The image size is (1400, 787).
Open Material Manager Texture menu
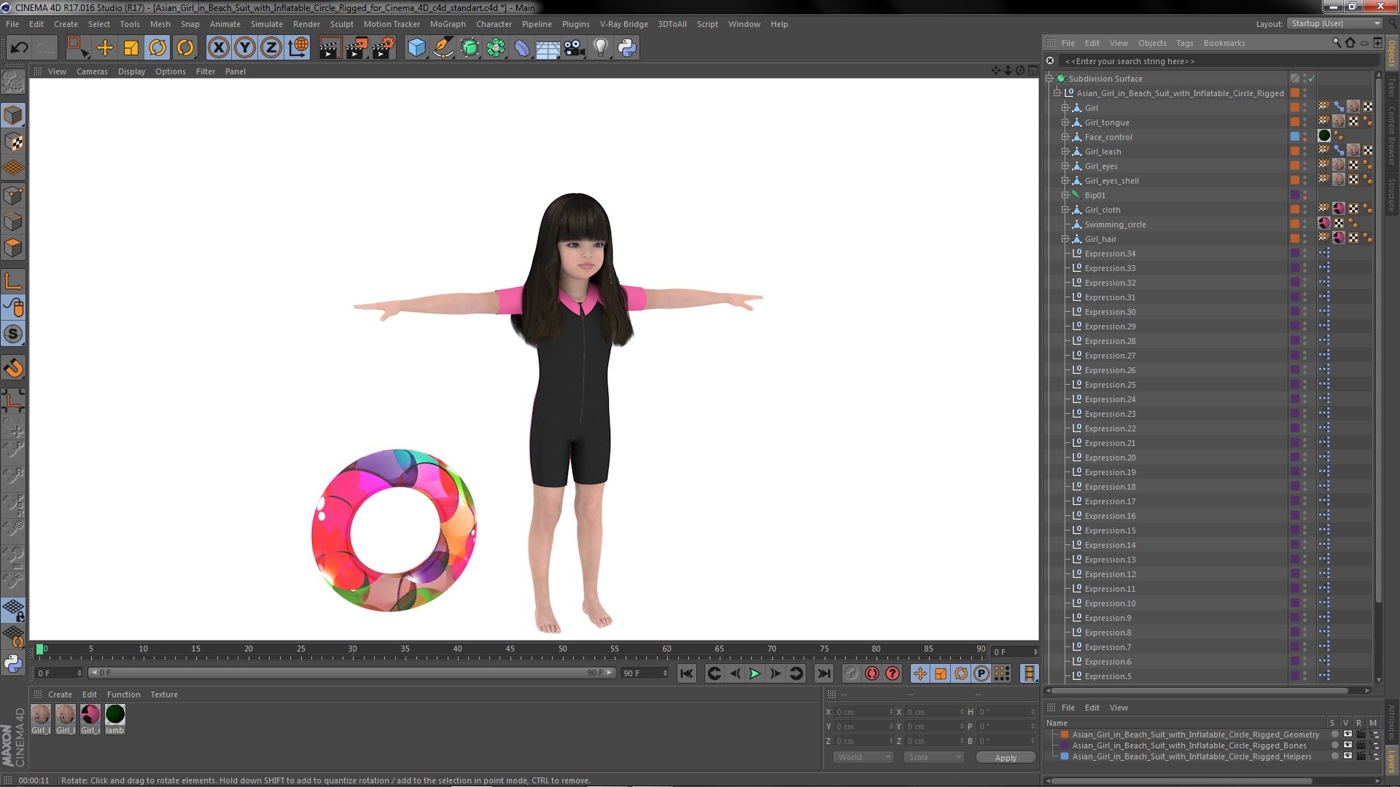click(x=164, y=694)
